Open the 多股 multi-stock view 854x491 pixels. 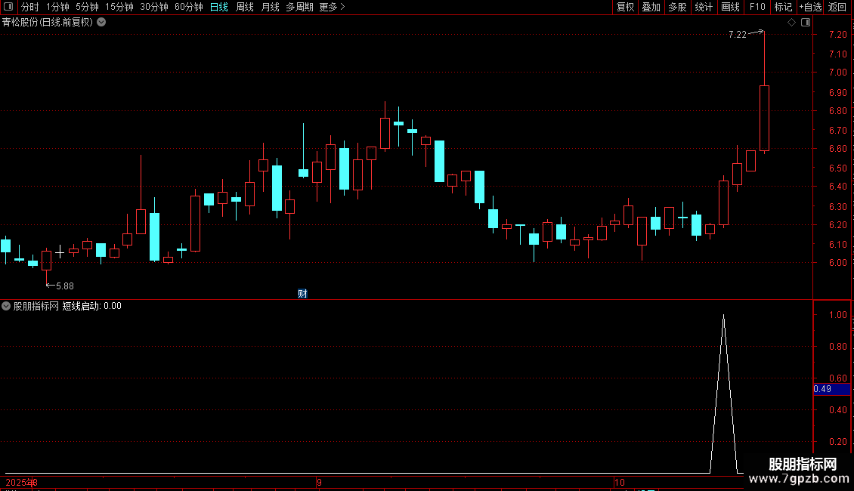[x=677, y=7]
